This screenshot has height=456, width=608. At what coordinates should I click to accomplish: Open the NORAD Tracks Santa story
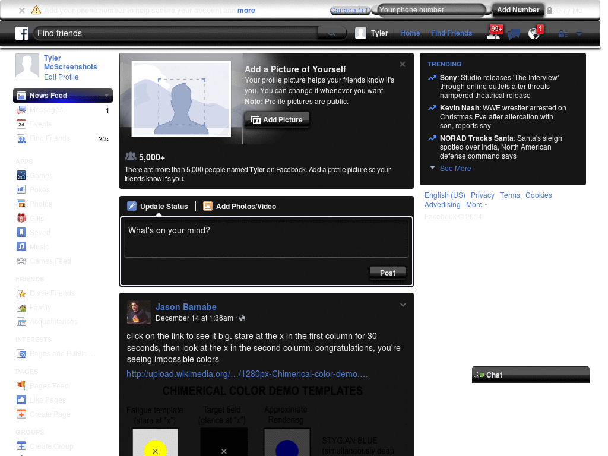point(501,147)
